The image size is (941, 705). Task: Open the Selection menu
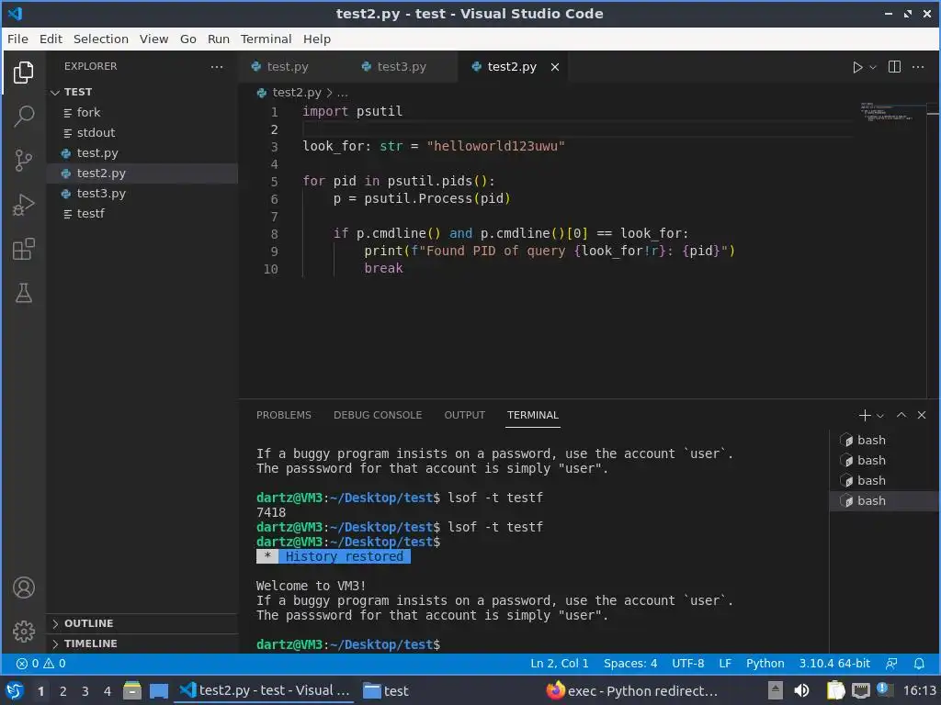click(101, 39)
